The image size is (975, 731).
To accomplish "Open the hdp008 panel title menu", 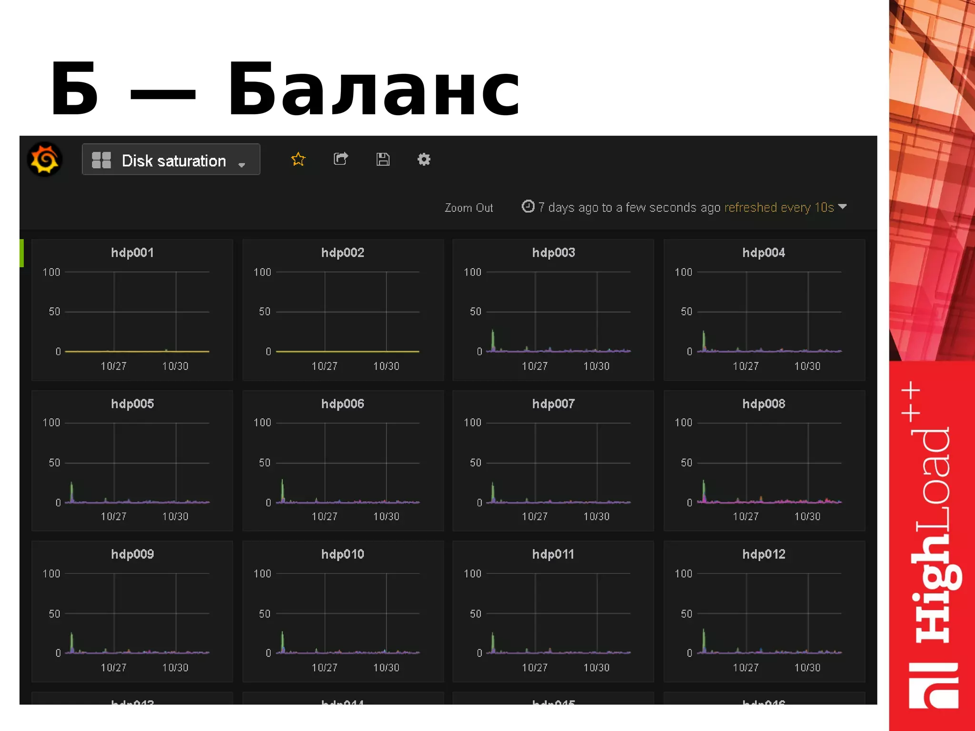I will 764,404.
